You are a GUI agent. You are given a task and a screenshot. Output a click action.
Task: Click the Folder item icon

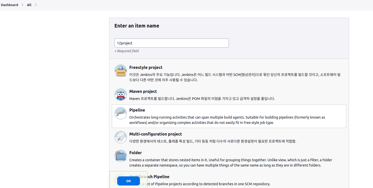[121, 156]
